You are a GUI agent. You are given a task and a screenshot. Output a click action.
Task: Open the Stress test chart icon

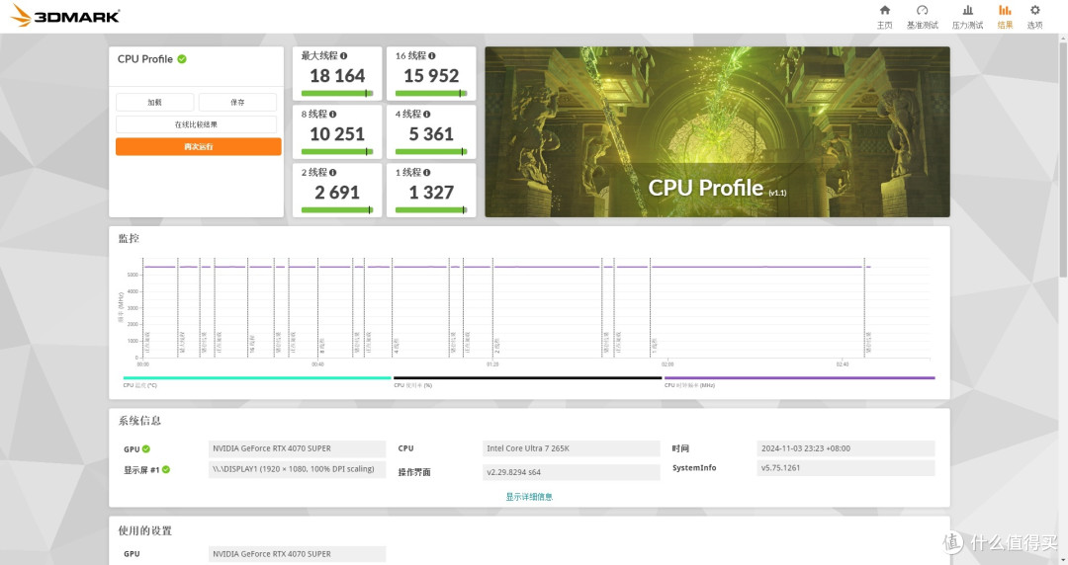pos(967,10)
